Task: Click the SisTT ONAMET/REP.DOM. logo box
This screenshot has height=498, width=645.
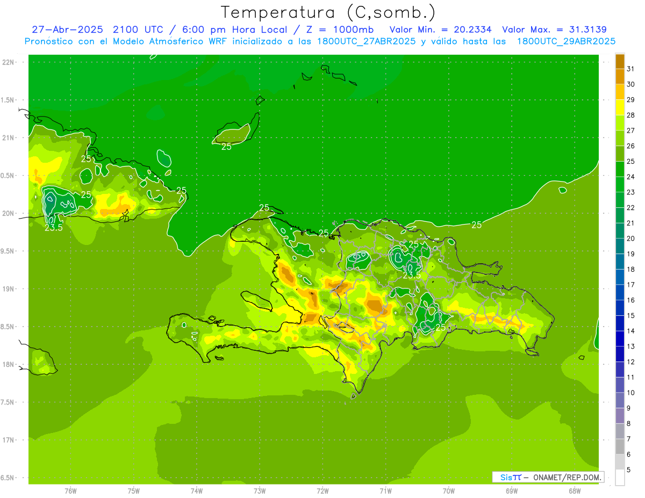Action: (548, 477)
